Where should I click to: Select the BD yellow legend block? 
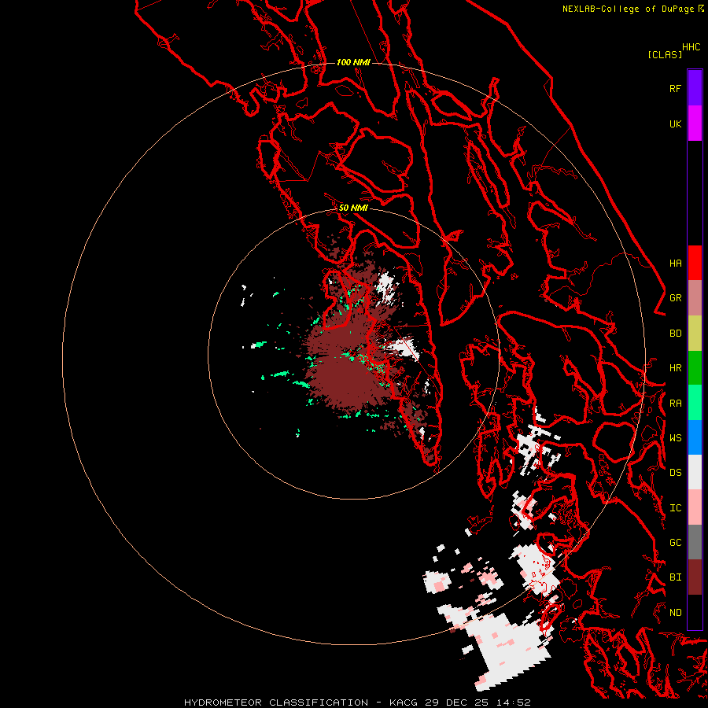(695, 334)
